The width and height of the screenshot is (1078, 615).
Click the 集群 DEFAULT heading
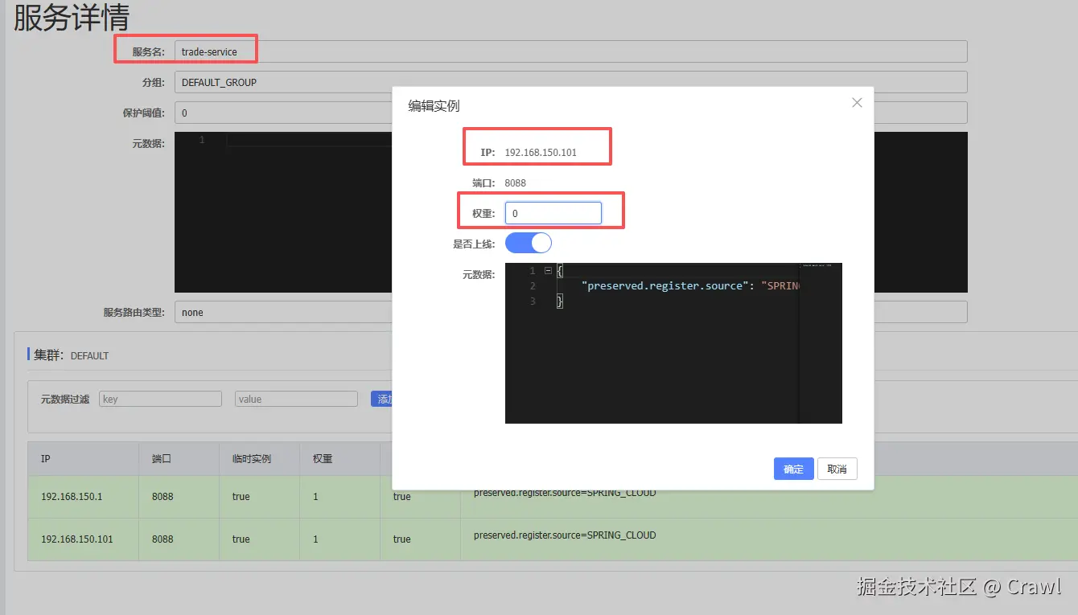coord(71,355)
